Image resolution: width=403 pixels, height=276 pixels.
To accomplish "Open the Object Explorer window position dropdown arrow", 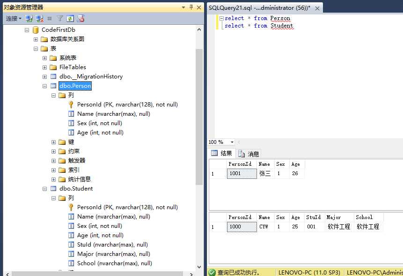I will pyautogui.click(x=183, y=7).
